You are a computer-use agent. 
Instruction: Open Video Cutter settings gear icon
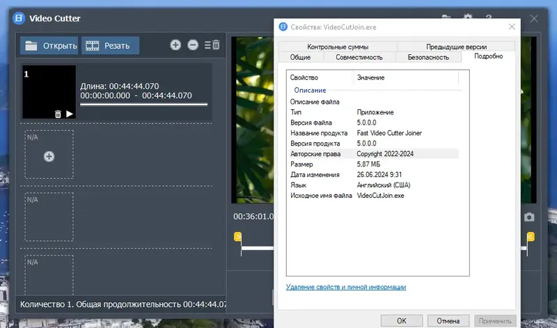[x=468, y=16]
